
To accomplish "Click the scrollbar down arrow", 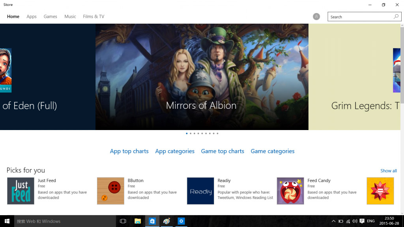I will (402, 213).
